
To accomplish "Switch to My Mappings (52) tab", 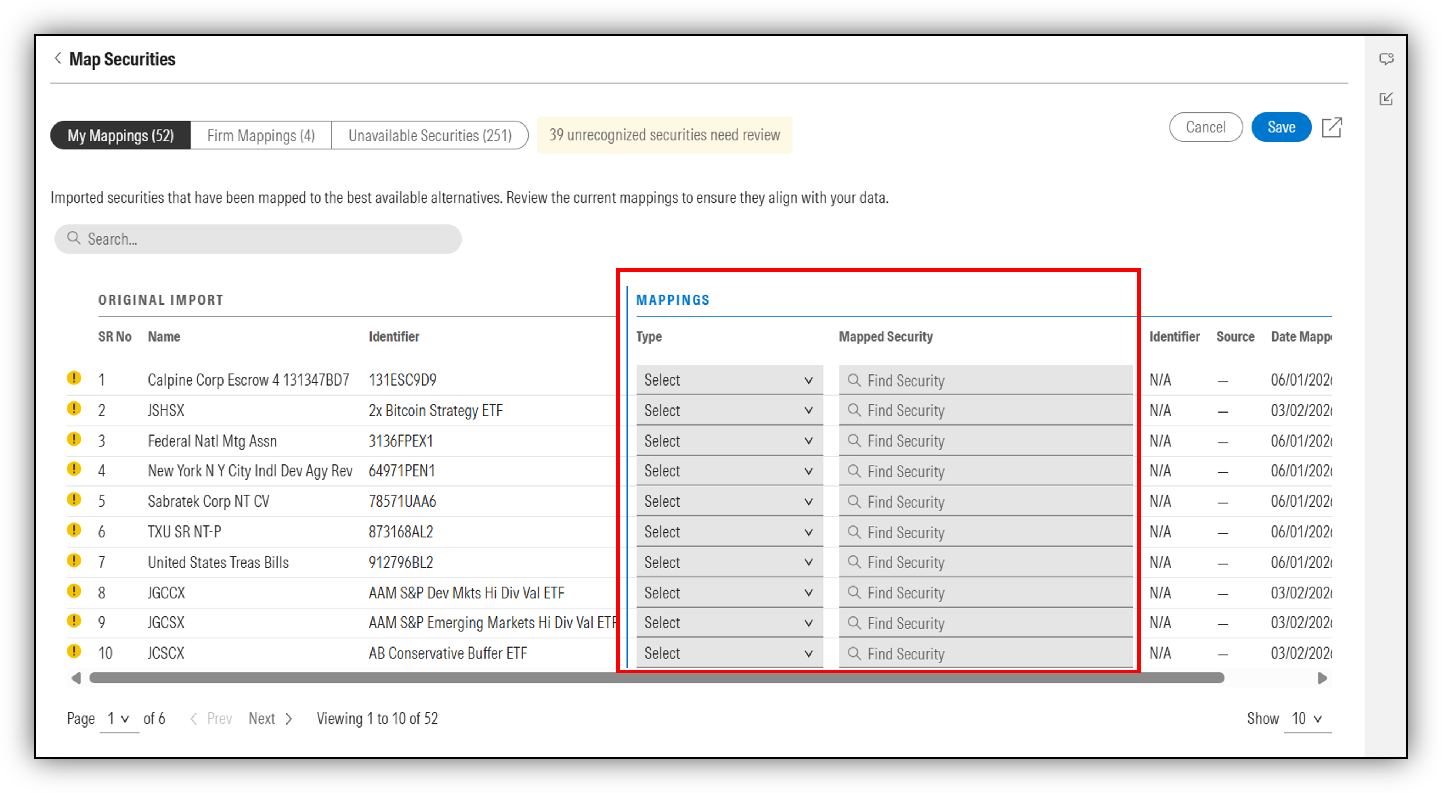I will 120,135.
